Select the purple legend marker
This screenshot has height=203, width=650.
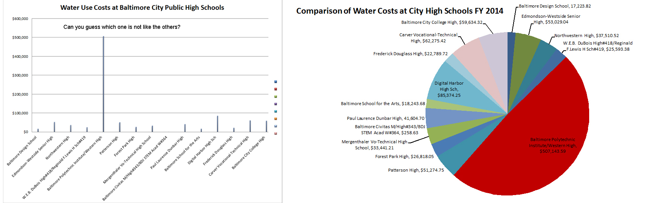click(x=275, y=104)
